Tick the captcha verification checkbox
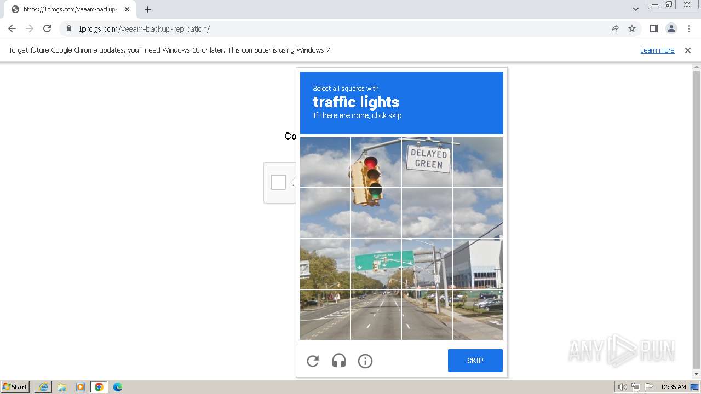The height and width of the screenshot is (394, 701). 278,182
